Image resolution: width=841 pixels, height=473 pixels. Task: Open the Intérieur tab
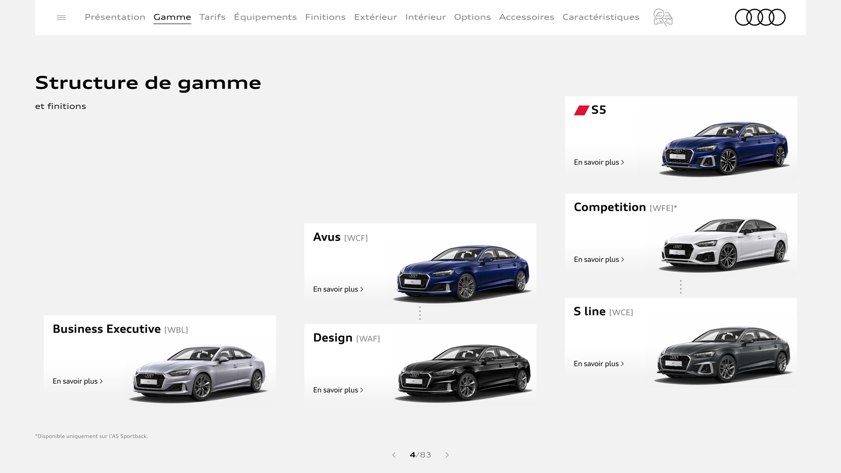click(425, 17)
